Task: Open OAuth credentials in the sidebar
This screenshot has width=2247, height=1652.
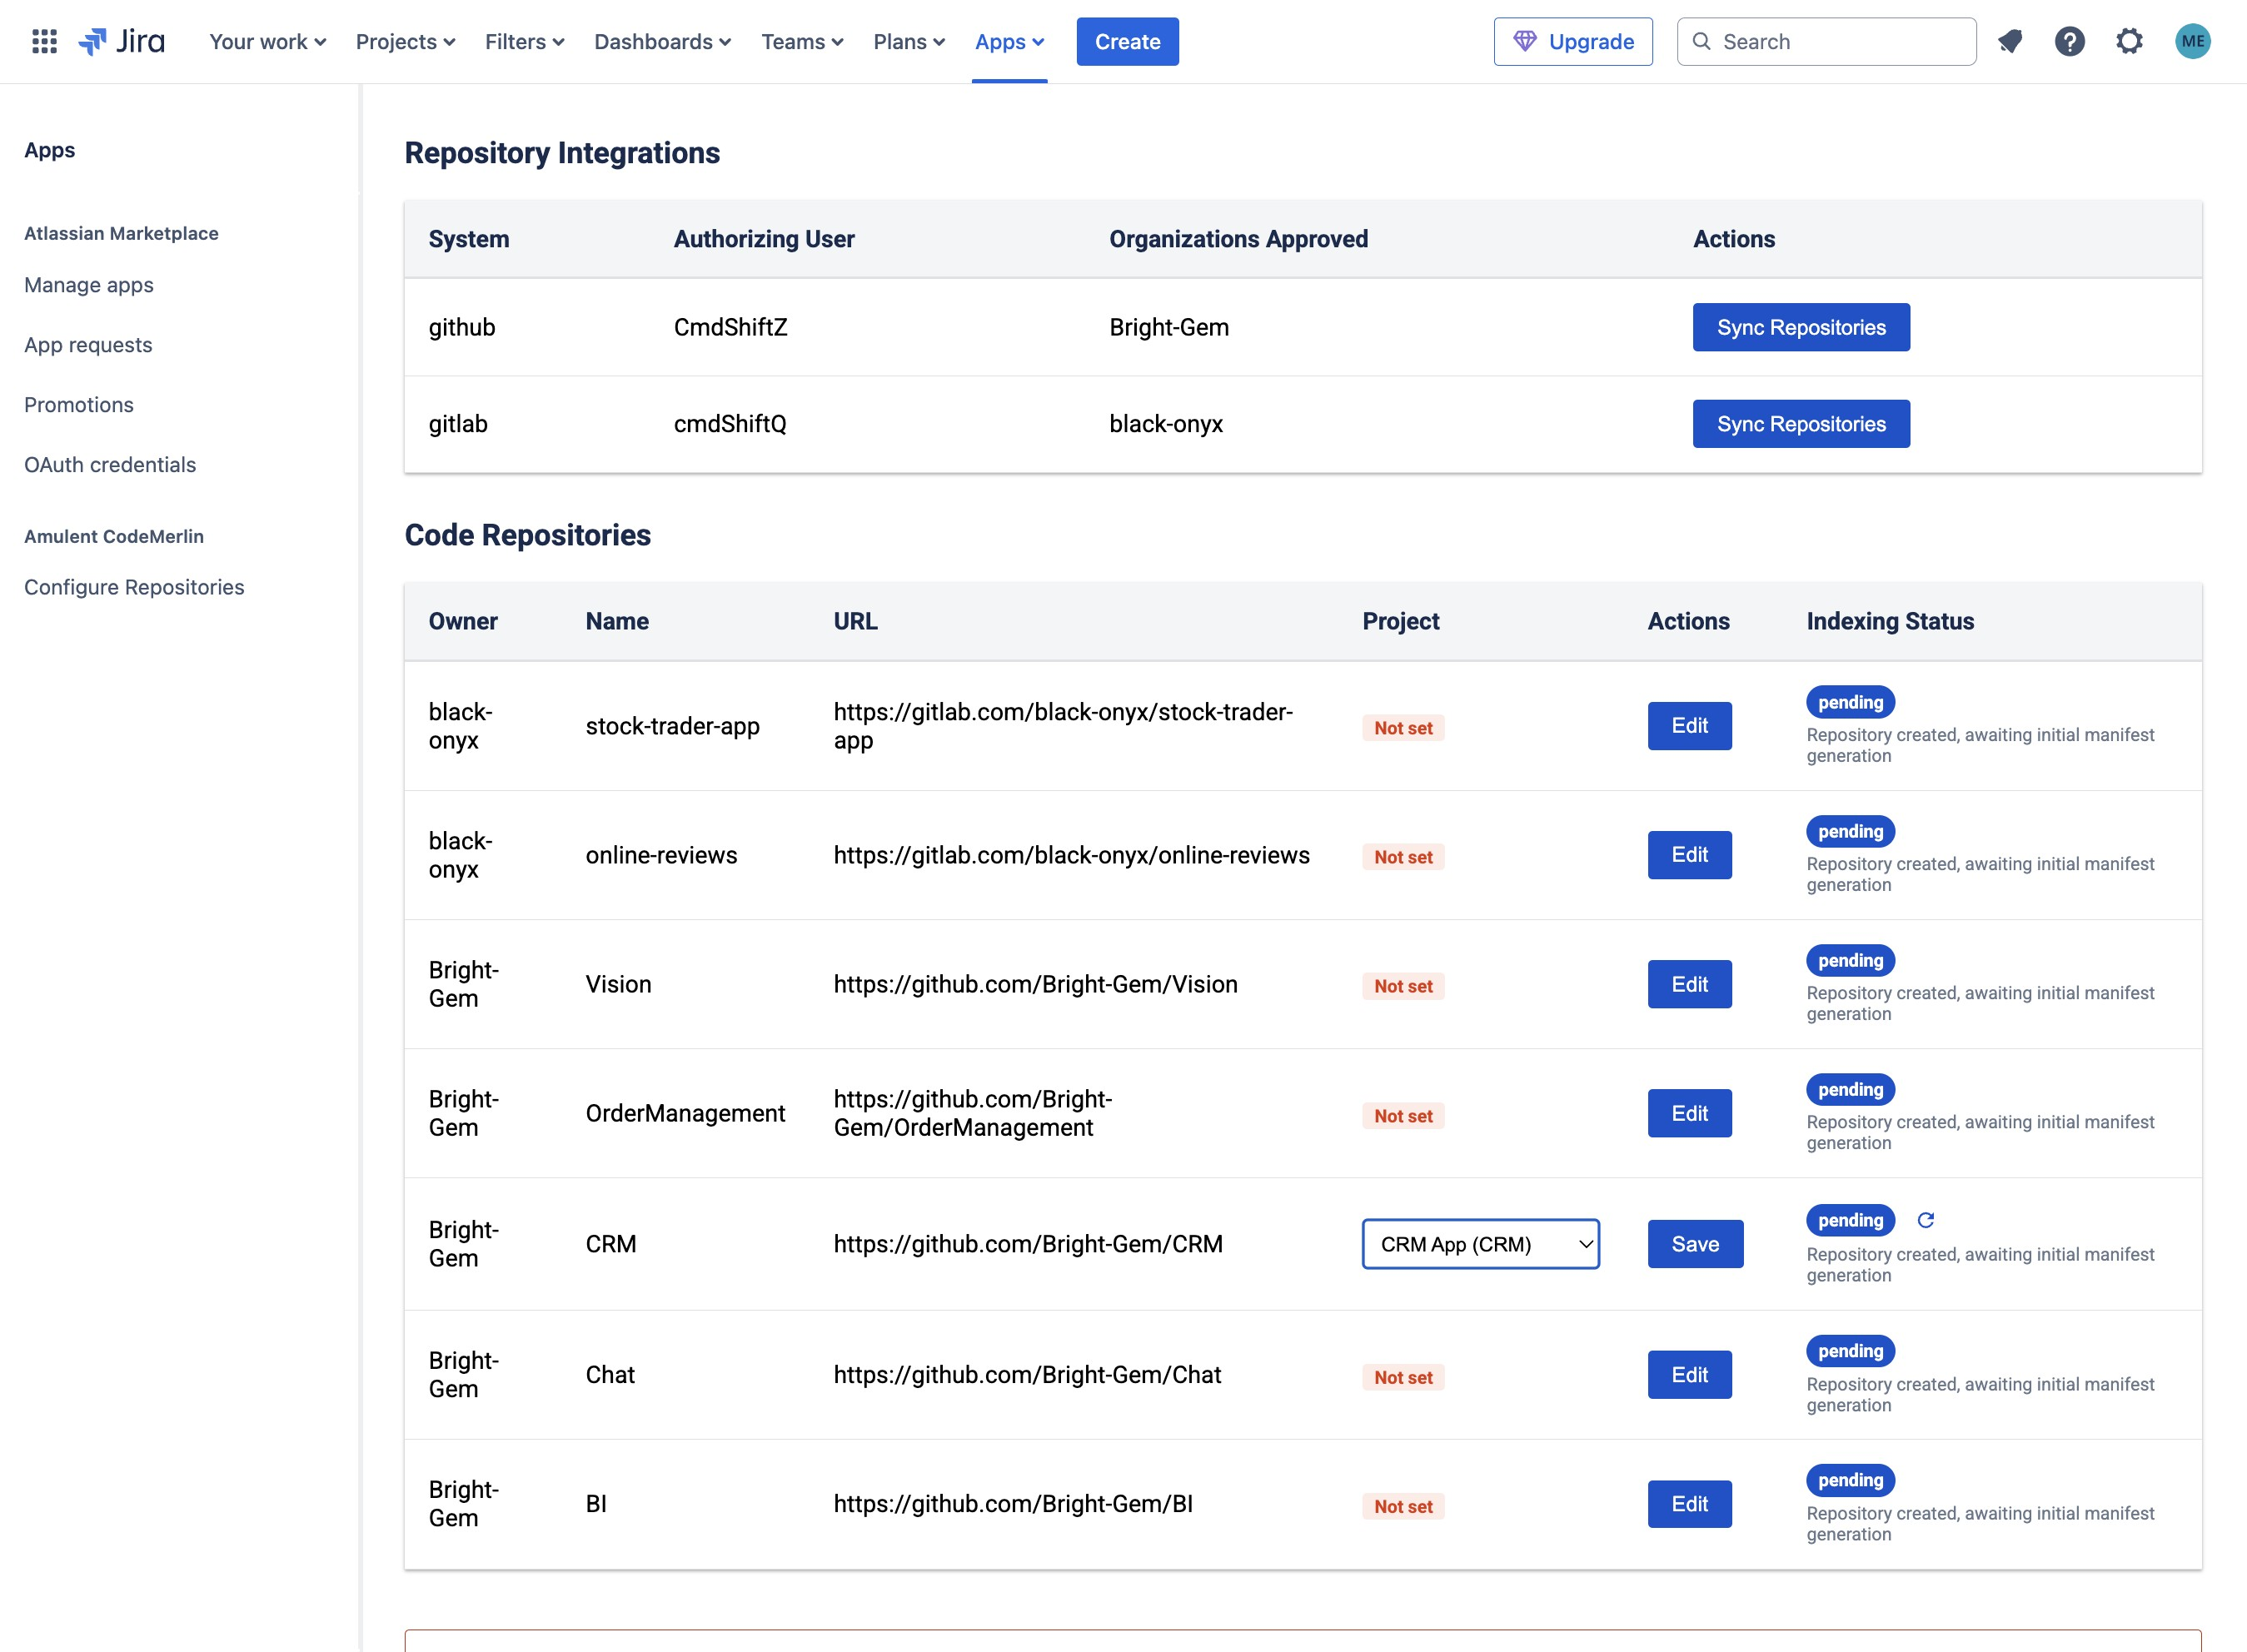Action: pyautogui.click(x=110, y=465)
